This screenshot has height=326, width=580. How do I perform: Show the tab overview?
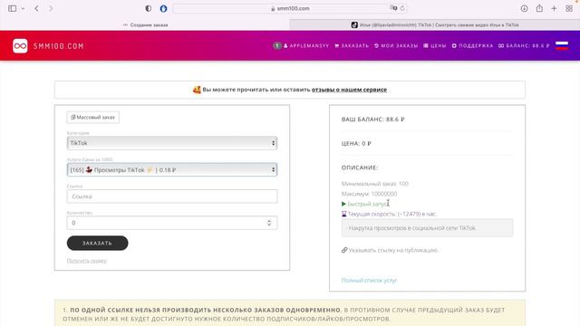[569, 8]
